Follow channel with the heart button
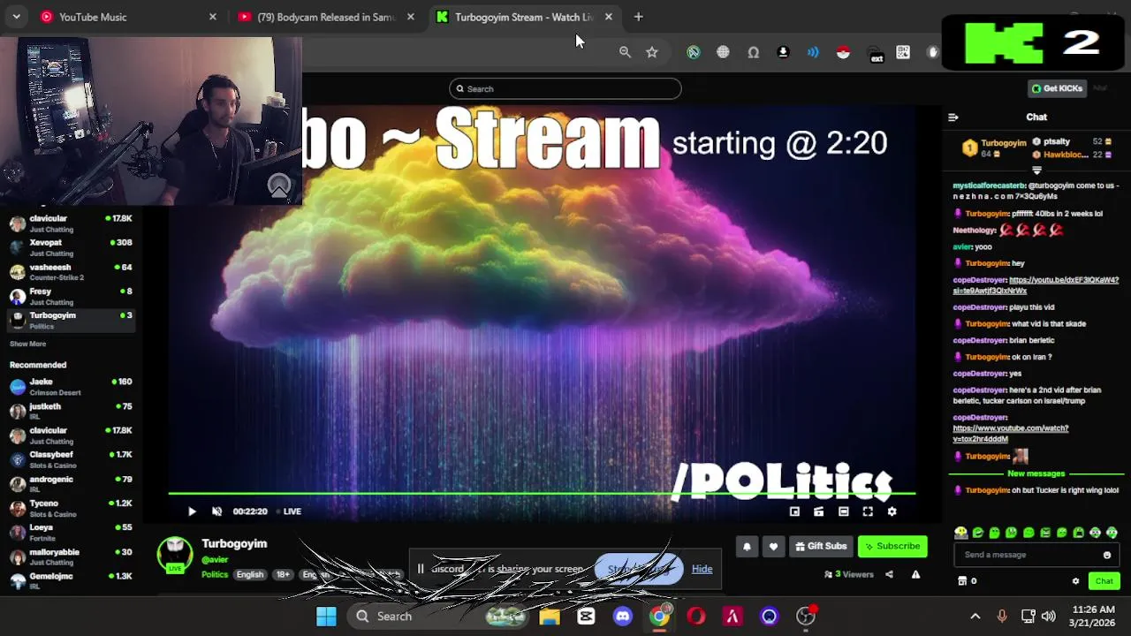 (773, 546)
